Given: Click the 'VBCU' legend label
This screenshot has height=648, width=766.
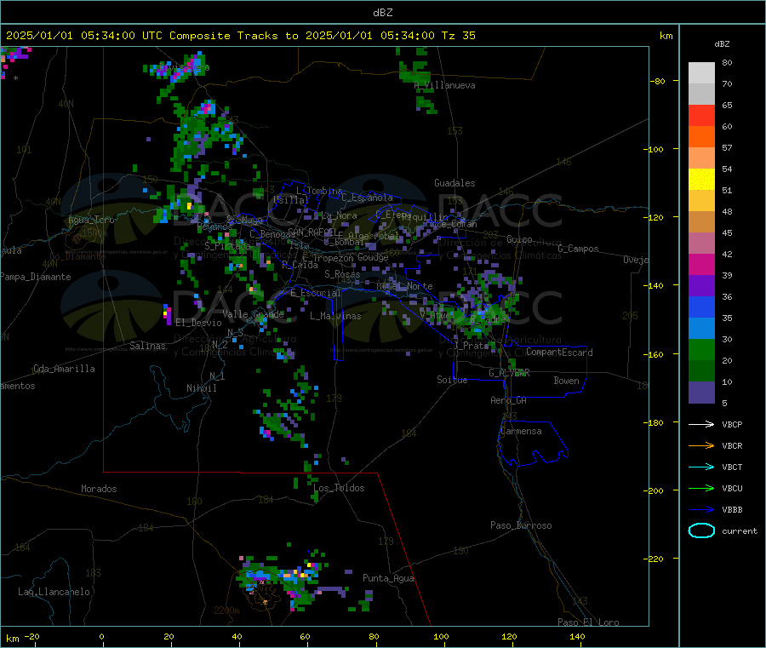Looking at the screenshot, I should click(x=732, y=488).
